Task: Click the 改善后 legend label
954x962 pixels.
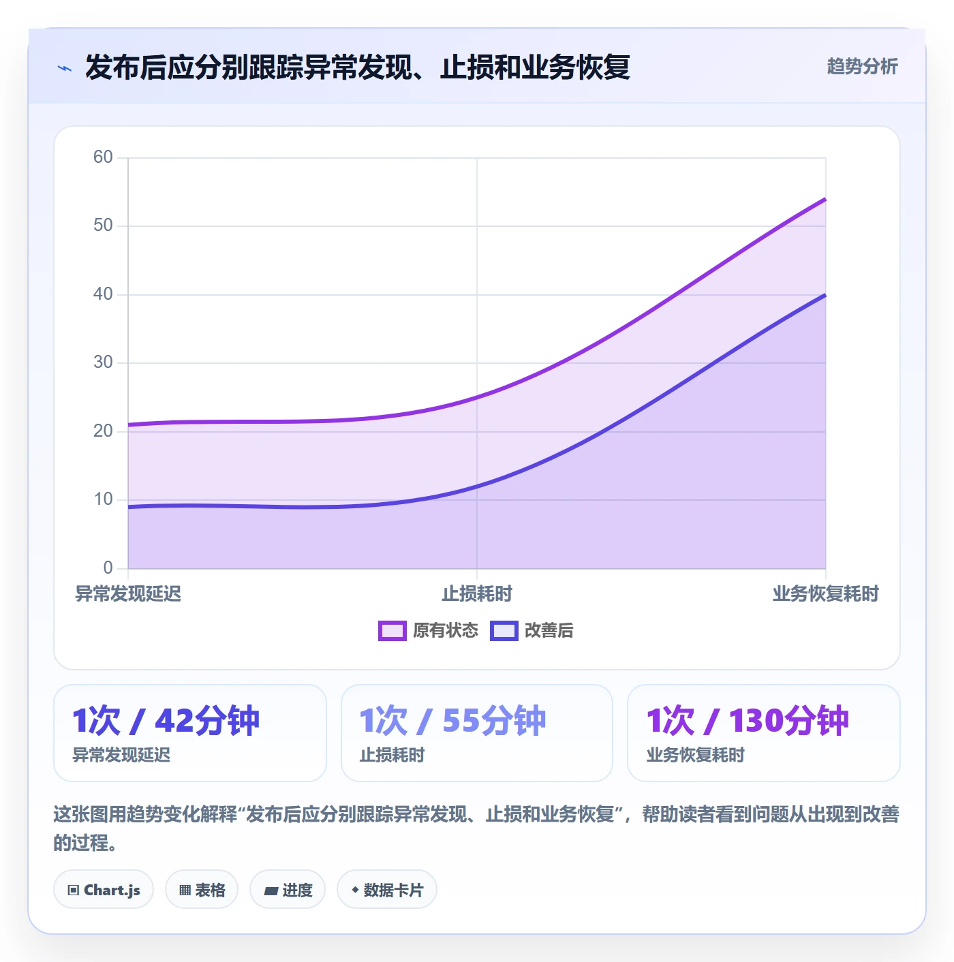Action: (549, 631)
